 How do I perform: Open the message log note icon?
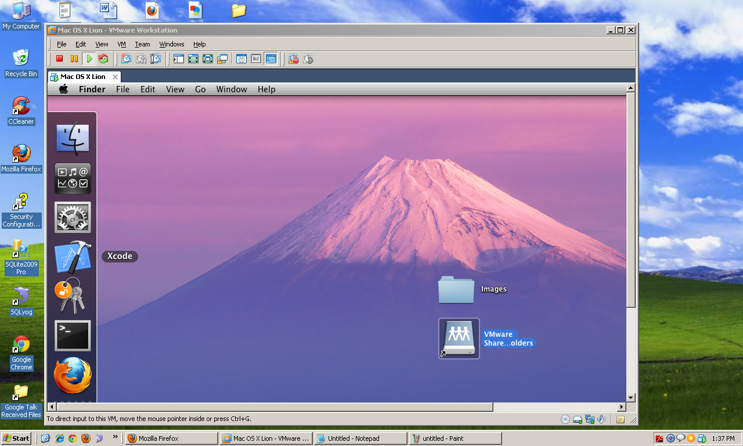point(620,419)
